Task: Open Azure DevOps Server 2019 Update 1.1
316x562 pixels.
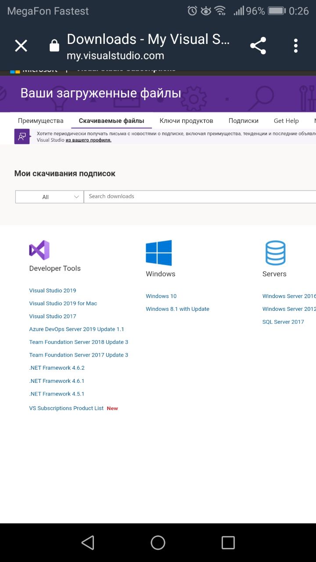Action: point(77,329)
